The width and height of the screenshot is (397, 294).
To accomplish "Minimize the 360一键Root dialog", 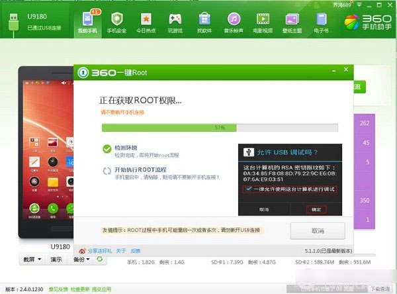I will coord(334,71).
